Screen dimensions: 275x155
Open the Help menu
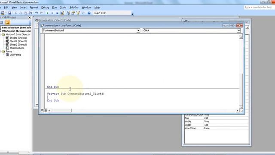click(97, 7)
